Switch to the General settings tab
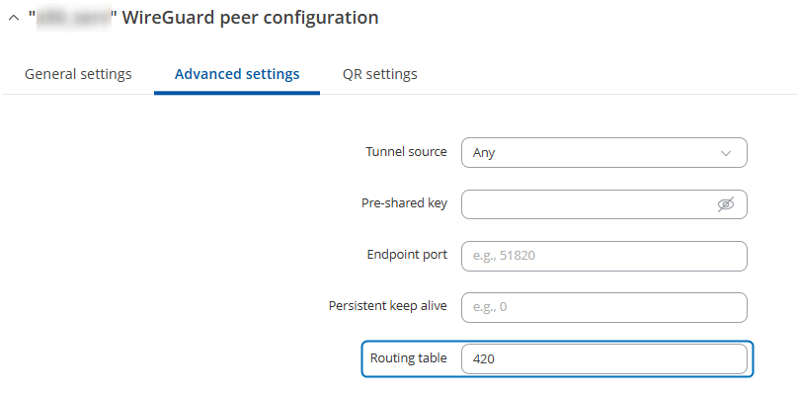 point(78,74)
